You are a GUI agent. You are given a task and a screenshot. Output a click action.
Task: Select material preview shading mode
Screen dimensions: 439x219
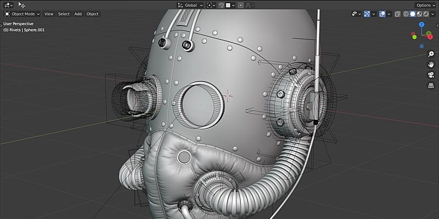419,14
